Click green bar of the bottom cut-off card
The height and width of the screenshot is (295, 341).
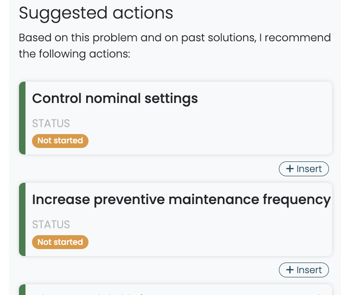coord(22,290)
